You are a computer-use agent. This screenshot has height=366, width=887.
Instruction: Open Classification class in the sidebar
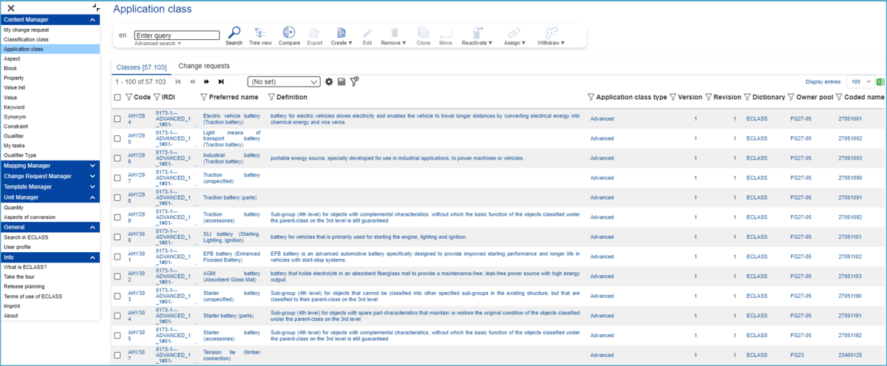26,39
